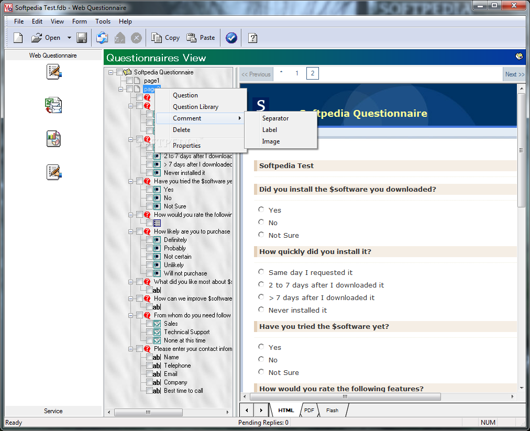This screenshot has width=530, height=431.
Task: Click the New document toolbar icon
Action: tap(18, 38)
